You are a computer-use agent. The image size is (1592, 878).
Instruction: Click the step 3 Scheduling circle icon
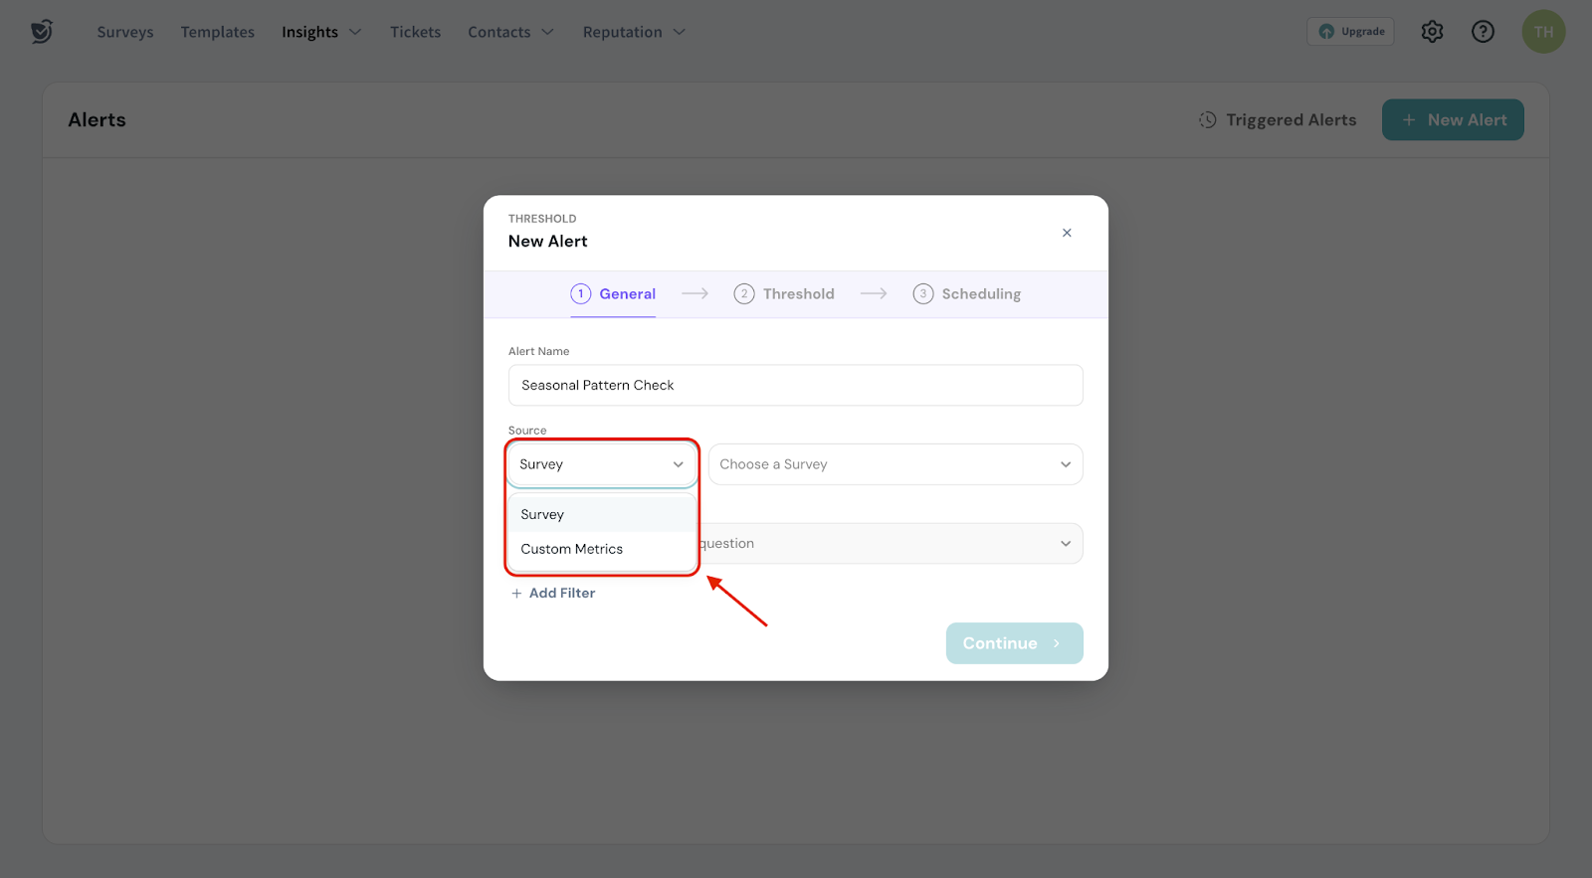(x=922, y=294)
